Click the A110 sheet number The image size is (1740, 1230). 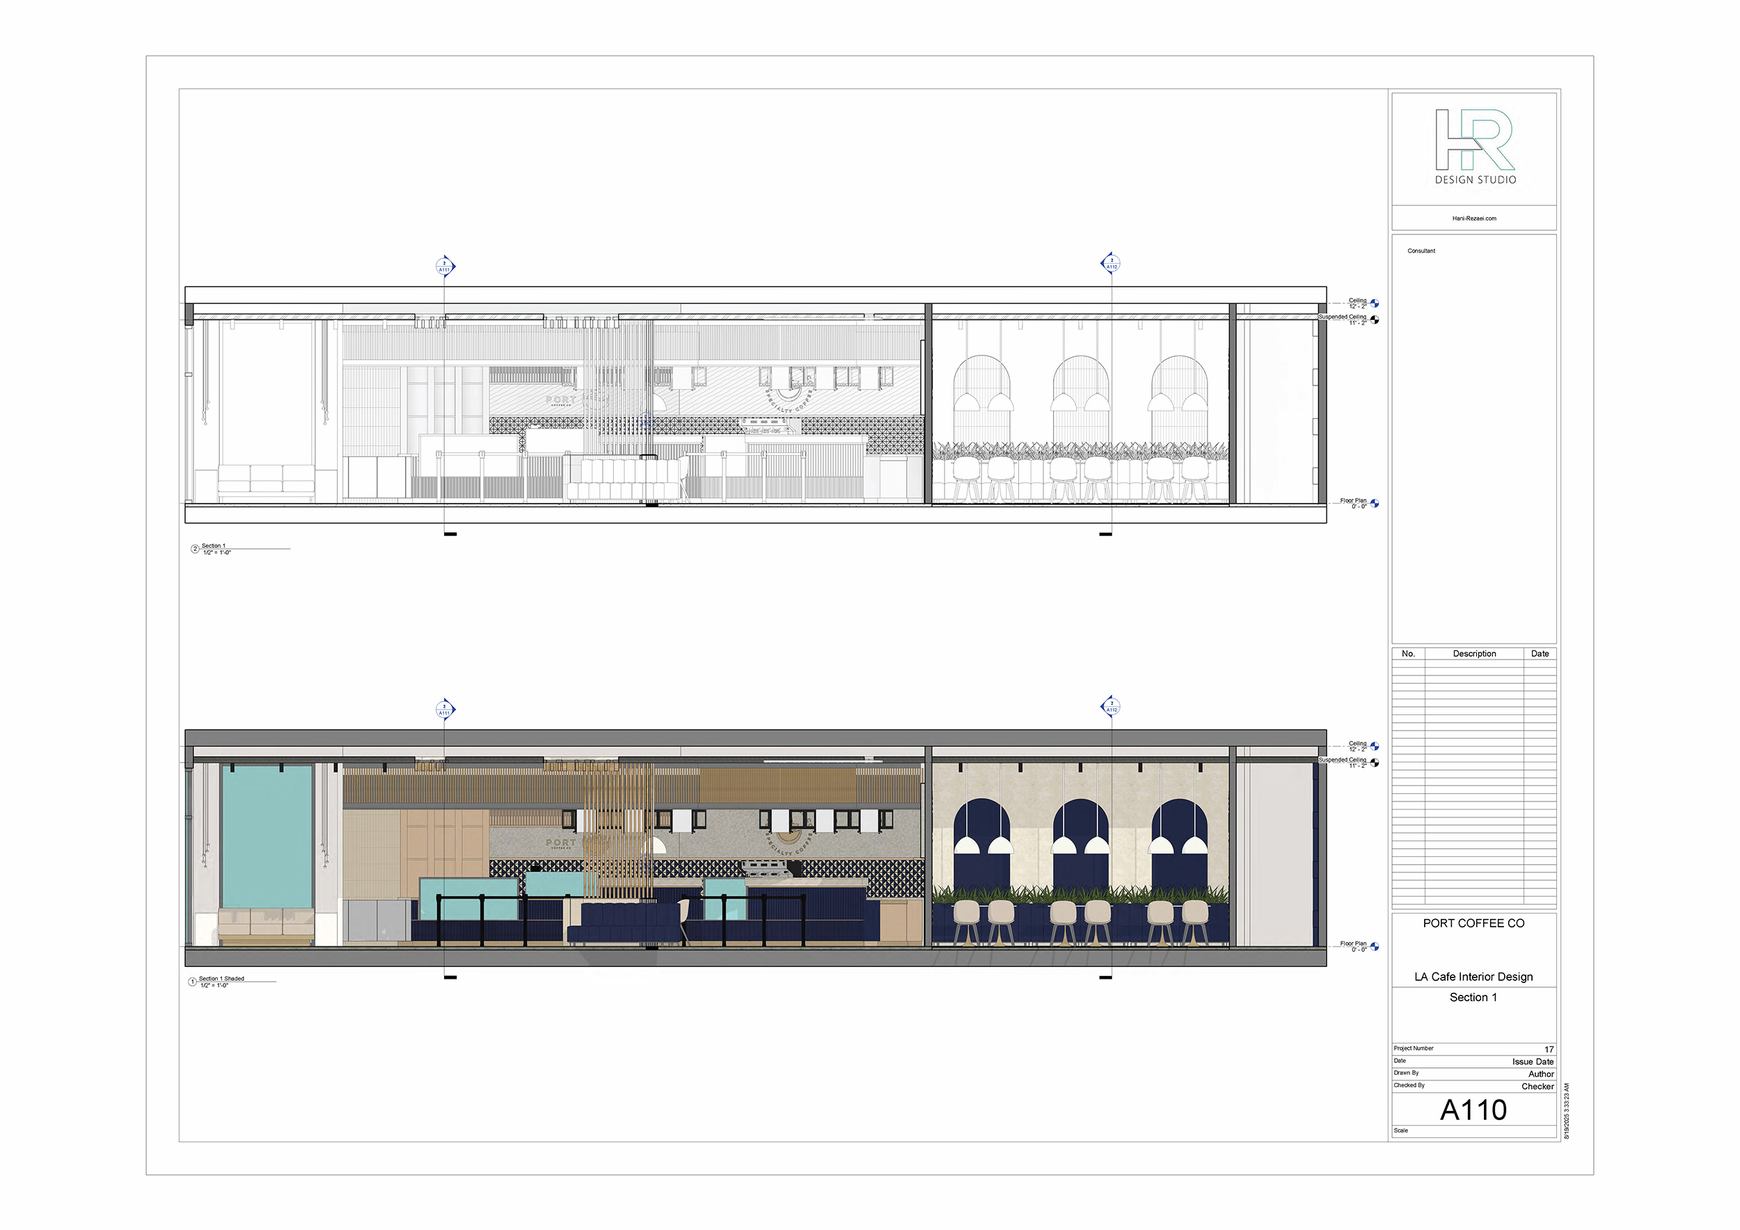(x=1473, y=1110)
